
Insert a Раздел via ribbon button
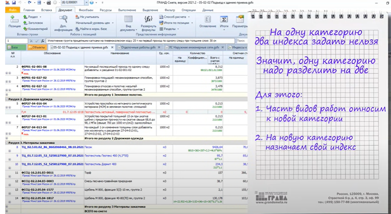(33, 17)
